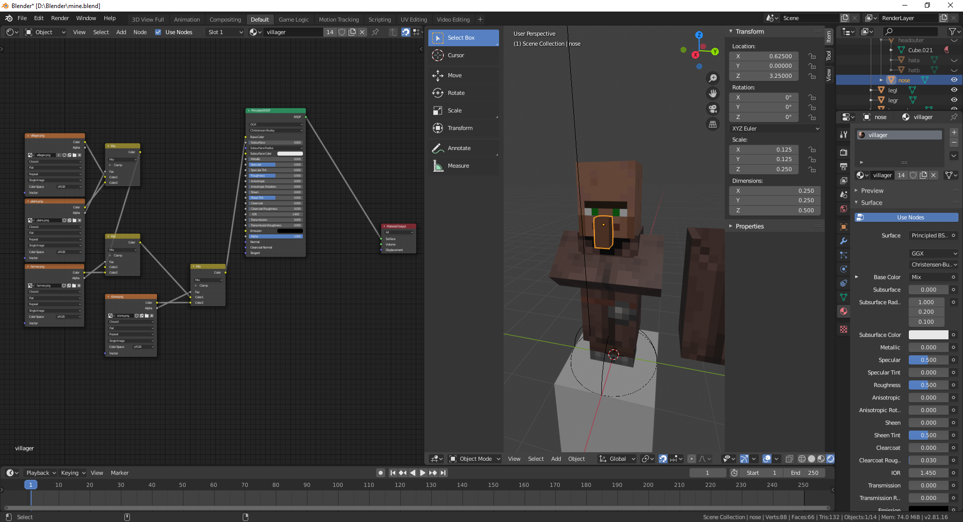Open the Modifiers wrench tab
The height and width of the screenshot is (522, 963).
pyautogui.click(x=844, y=241)
